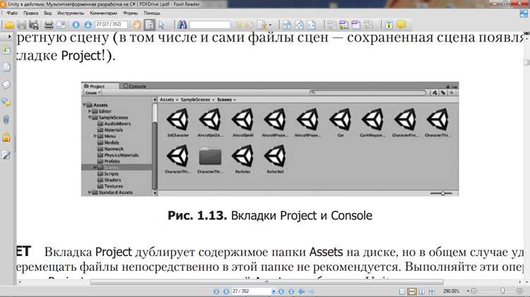The image size is (530, 297).
Task: Click the 290.00% zoom value
Action: [451, 291]
